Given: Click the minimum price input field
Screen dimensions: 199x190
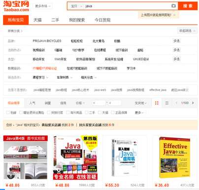Looking at the screenshot, I should click(x=98, y=103).
